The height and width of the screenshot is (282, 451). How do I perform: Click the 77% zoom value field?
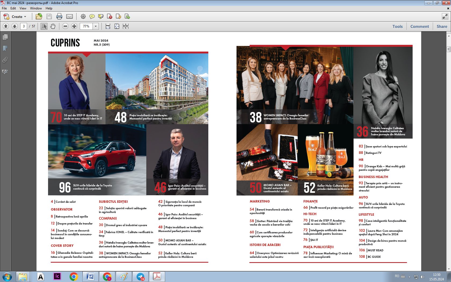86,26
